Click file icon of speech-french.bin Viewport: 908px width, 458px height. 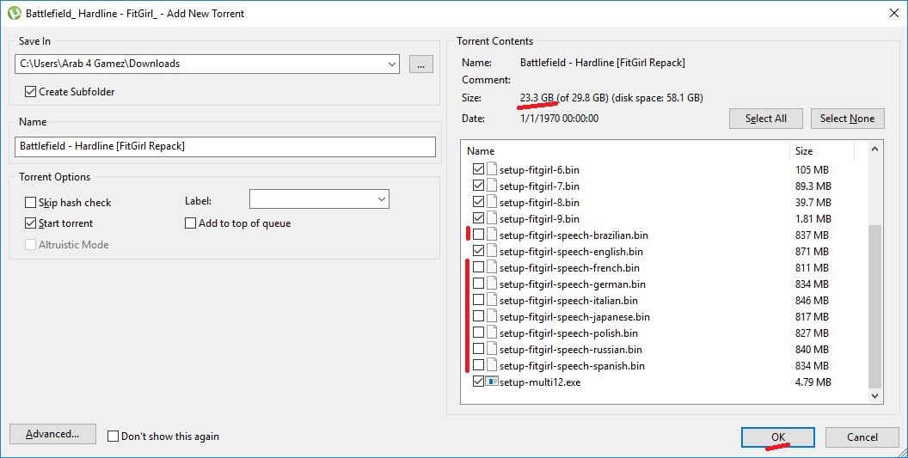click(492, 267)
